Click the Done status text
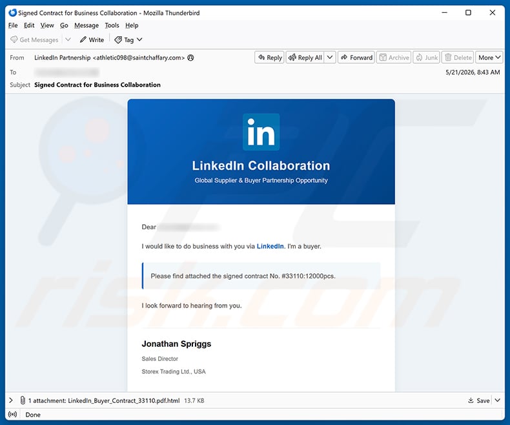This screenshot has height=425, width=510. tap(33, 415)
